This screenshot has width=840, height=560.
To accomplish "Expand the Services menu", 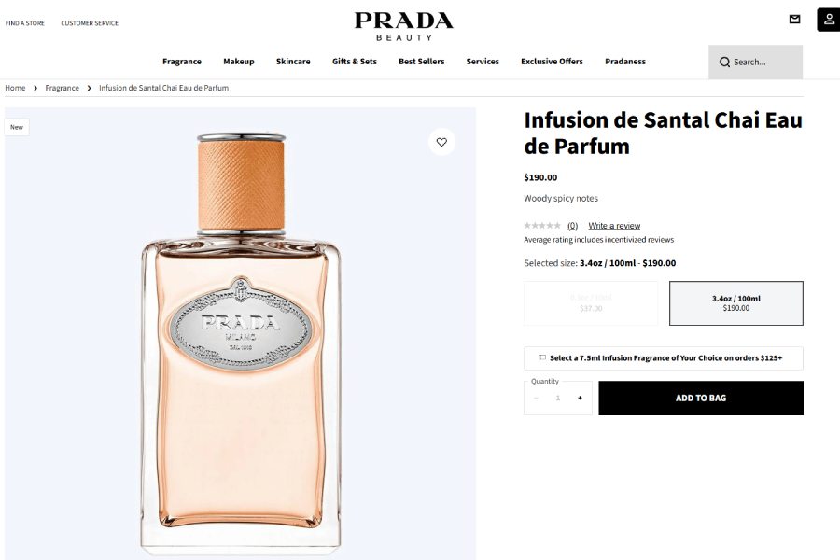I will (483, 62).
